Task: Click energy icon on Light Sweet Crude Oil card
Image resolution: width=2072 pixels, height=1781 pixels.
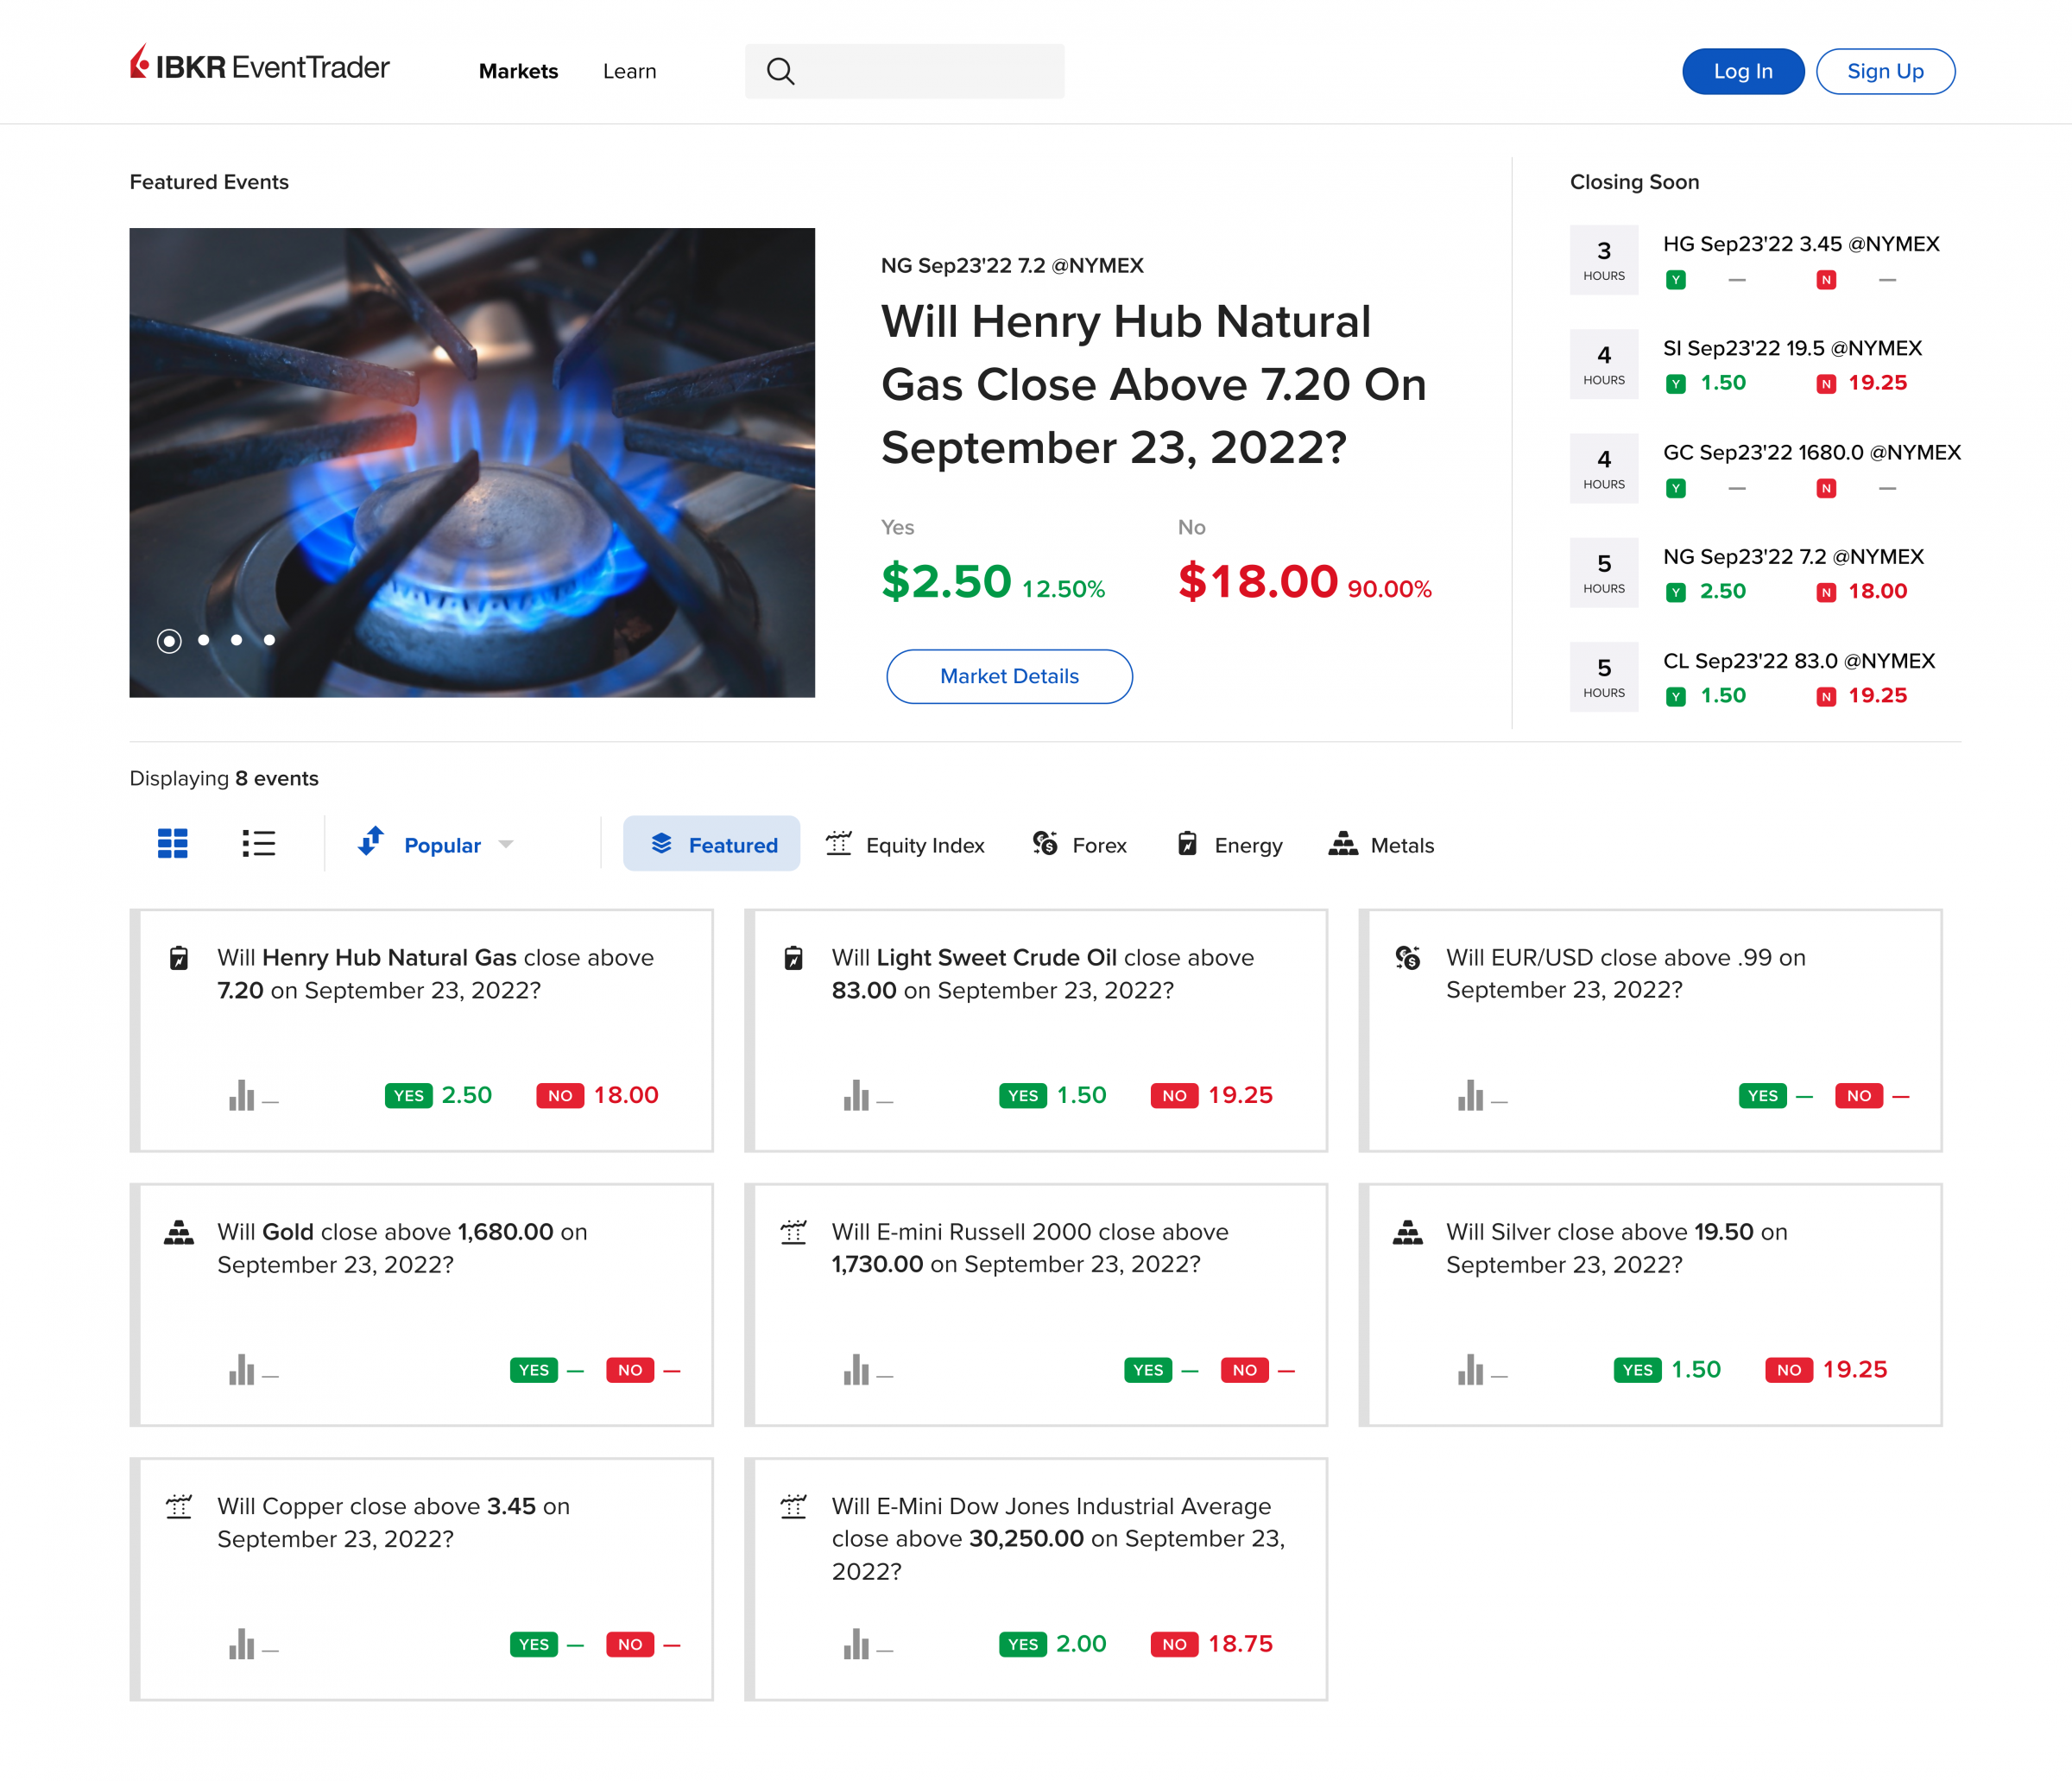Action: pyautogui.click(x=793, y=958)
